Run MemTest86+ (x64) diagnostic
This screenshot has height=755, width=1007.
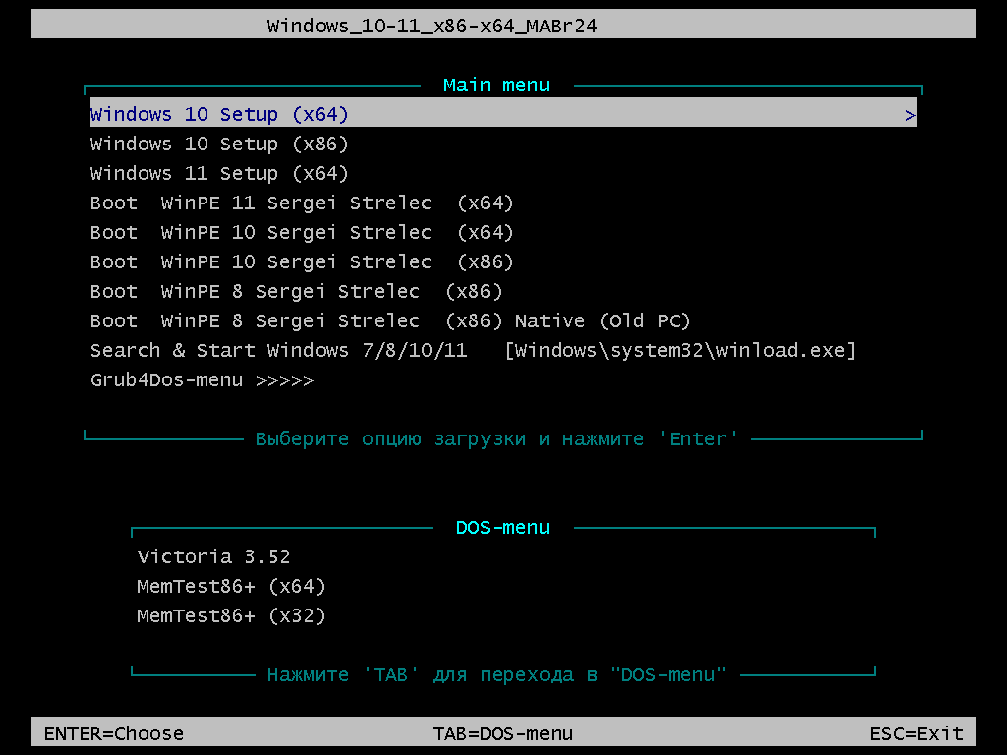(x=231, y=586)
